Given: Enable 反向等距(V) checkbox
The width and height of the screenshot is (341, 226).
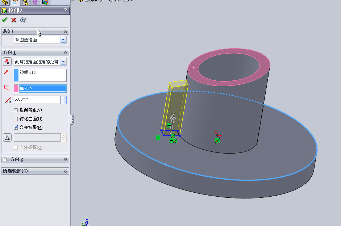Looking at the screenshot, I should pos(16,110).
